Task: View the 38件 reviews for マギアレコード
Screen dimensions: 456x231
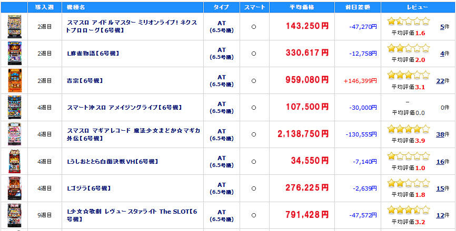Action: pyautogui.click(x=440, y=134)
